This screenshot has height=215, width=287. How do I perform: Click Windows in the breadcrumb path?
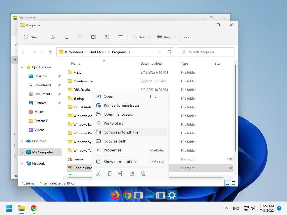coord(76,52)
